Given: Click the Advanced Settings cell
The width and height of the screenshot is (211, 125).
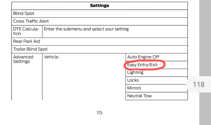Looking at the screenshot, I should [27, 77].
